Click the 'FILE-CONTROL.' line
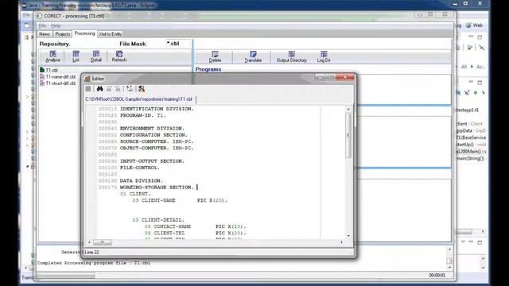The height and width of the screenshot is (286, 509). [x=140, y=168]
